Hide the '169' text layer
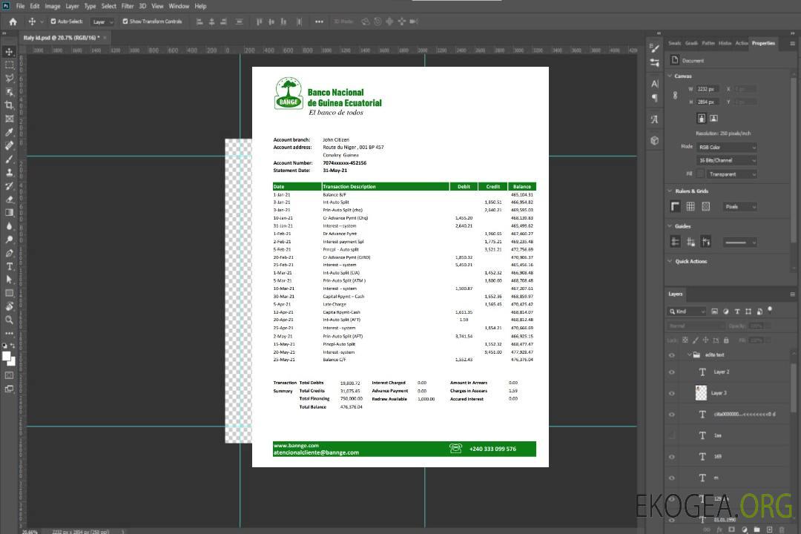This screenshot has width=801, height=534. coord(672,457)
